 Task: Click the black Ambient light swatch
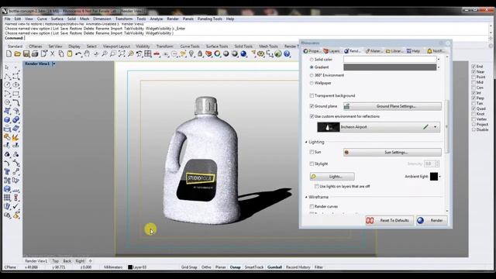(x=434, y=177)
